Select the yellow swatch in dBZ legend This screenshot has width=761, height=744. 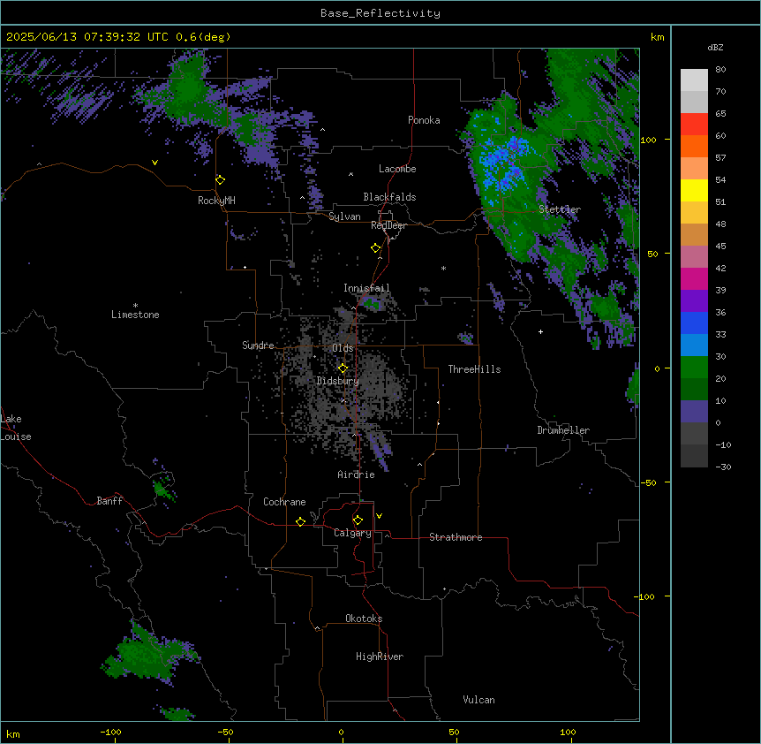(x=694, y=190)
